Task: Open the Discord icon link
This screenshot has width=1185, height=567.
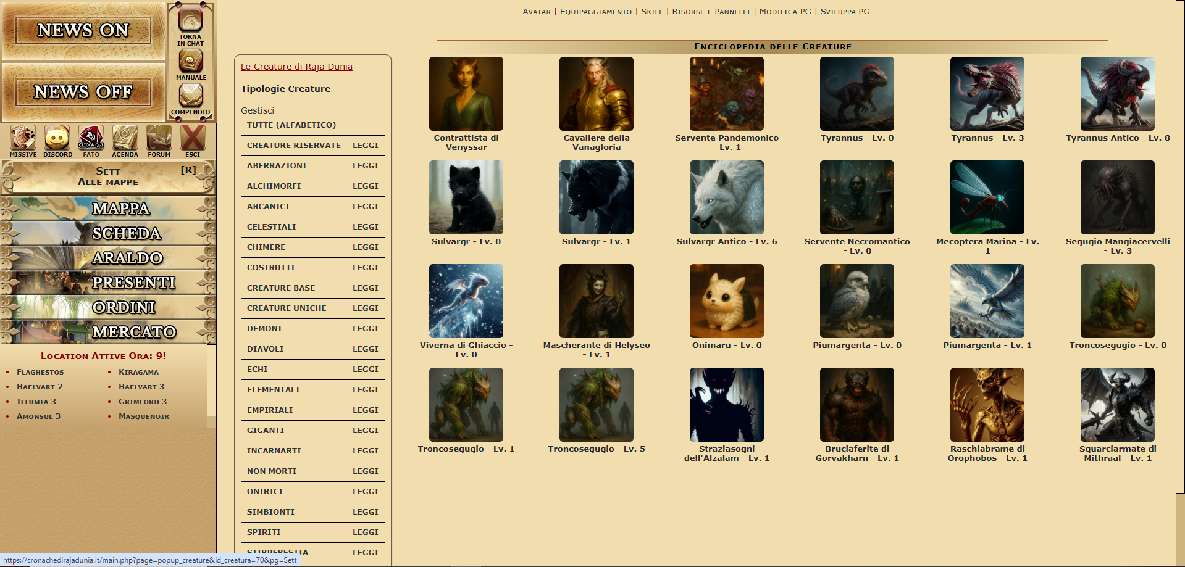Action: tap(57, 138)
